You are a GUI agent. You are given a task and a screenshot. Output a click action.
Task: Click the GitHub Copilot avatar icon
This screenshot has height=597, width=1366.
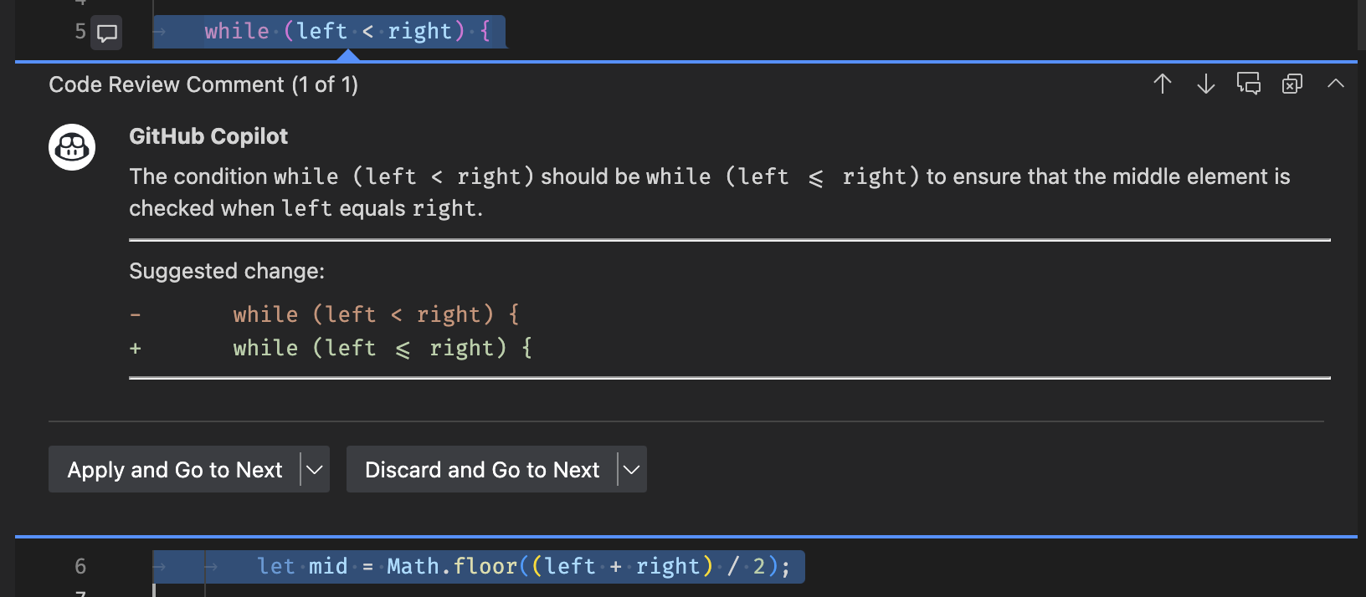coord(72,147)
